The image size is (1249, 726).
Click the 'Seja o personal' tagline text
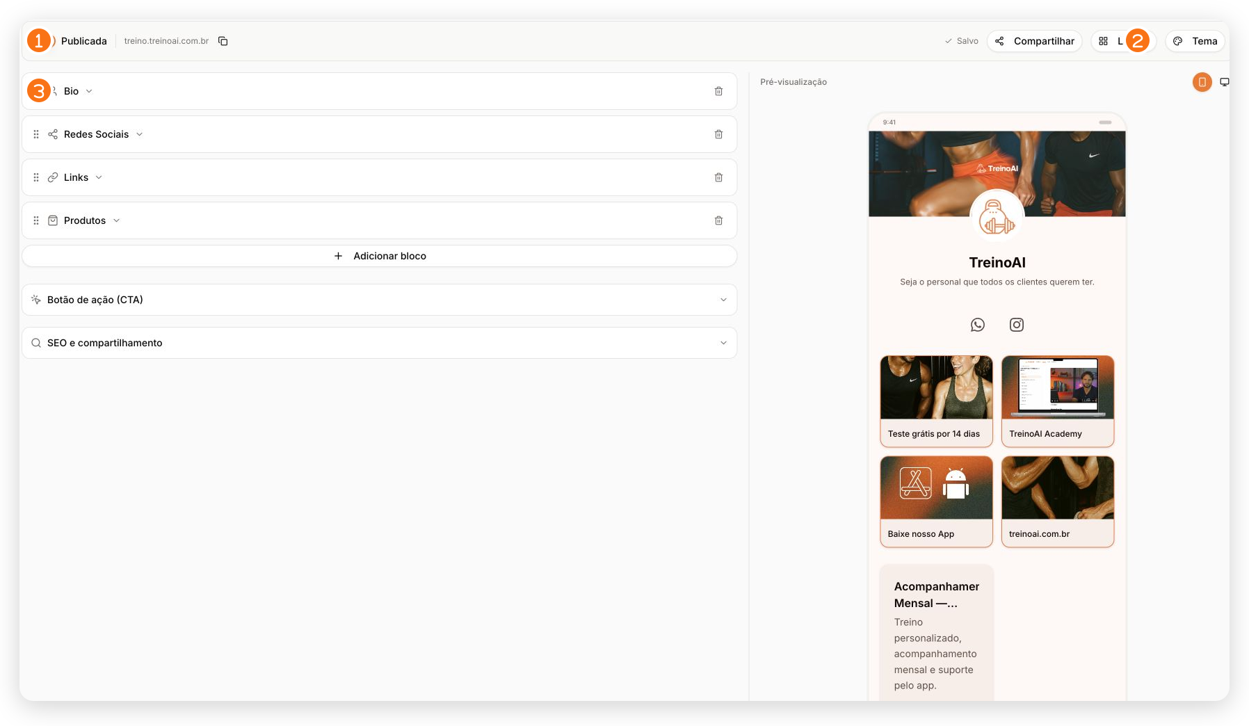997,282
